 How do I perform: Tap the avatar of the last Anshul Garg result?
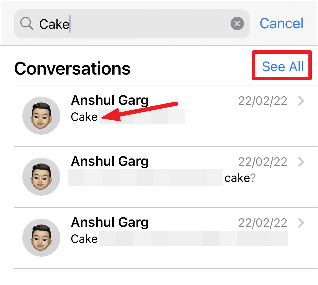click(x=41, y=238)
